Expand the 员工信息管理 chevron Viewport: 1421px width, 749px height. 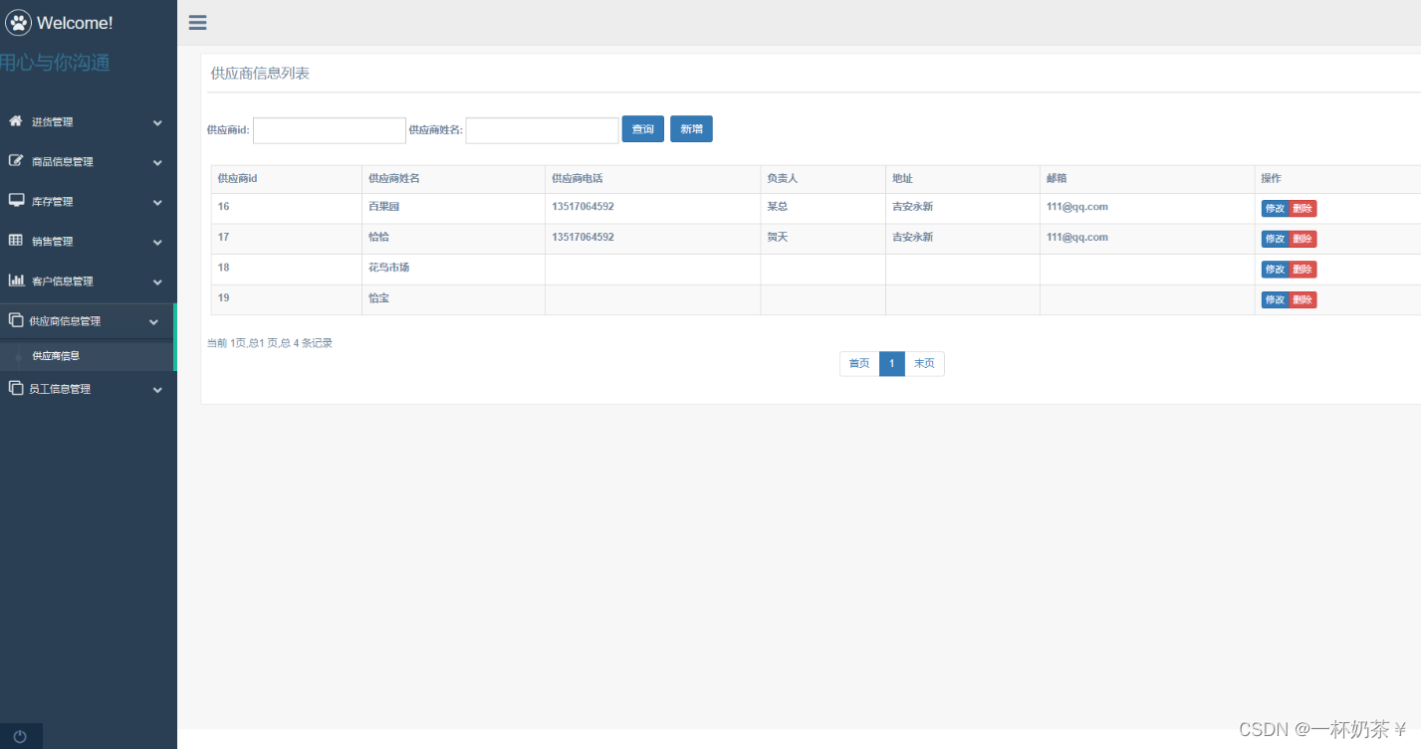(x=157, y=389)
